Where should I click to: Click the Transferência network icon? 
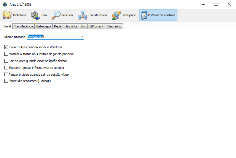[83, 15]
